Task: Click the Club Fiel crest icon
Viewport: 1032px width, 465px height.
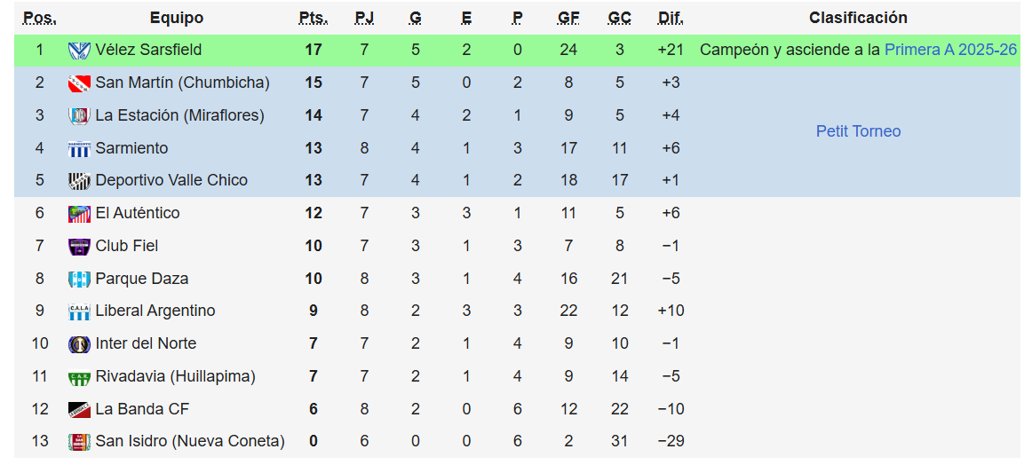Action: coord(79,247)
